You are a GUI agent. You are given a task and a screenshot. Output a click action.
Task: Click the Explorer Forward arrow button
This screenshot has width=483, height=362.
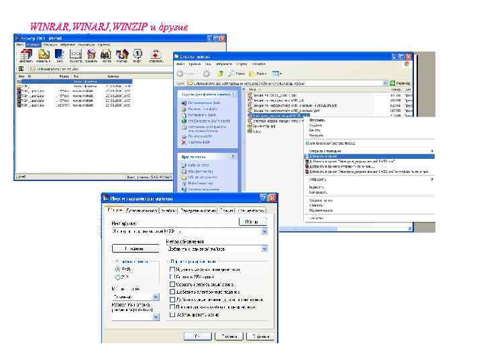[207, 74]
